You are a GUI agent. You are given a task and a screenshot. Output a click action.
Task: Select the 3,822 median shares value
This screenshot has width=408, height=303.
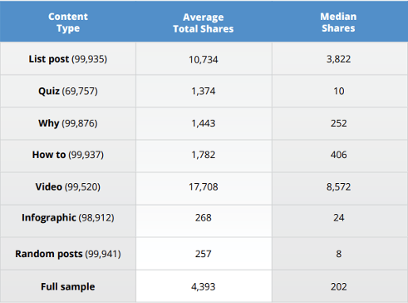click(338, 59)
